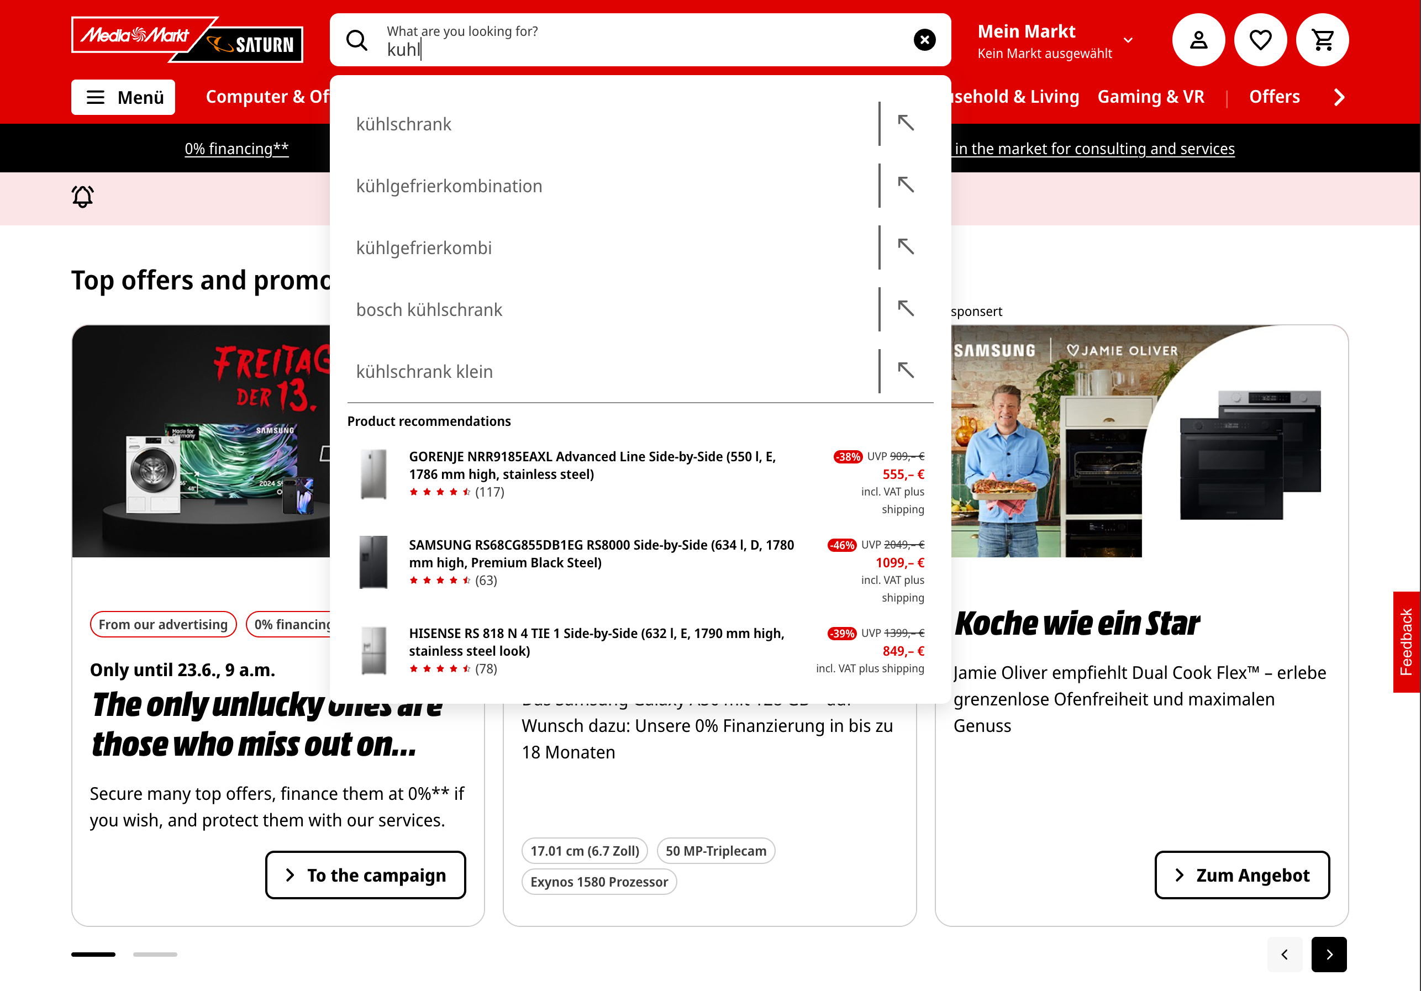Open the 0% financing link
Screen dimensions: 1421x991
click(237, 148)
